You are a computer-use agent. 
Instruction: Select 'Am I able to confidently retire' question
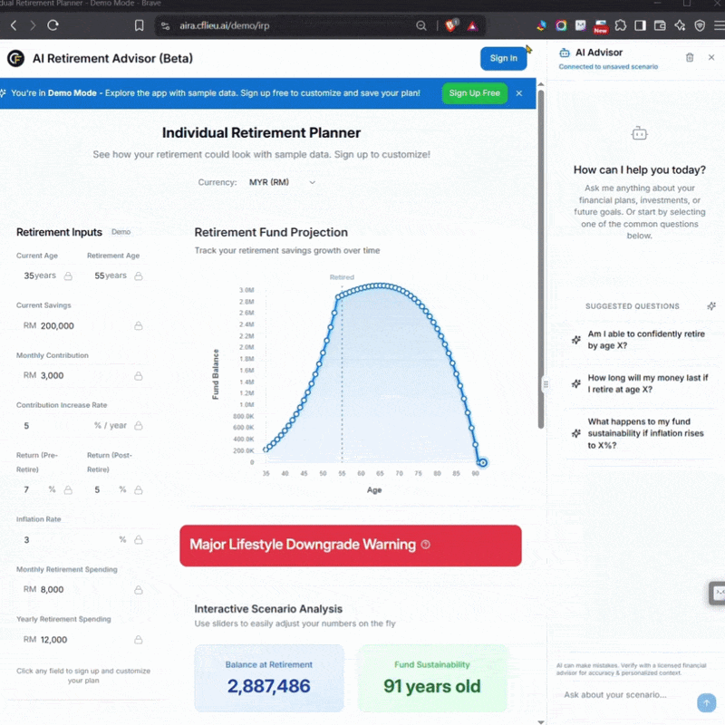pos(641,340)
